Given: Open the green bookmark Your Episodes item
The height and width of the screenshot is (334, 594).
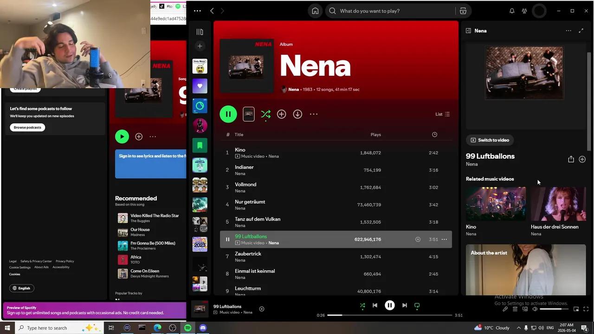Looking at the screenshot, I should click(x=200, y=145).
